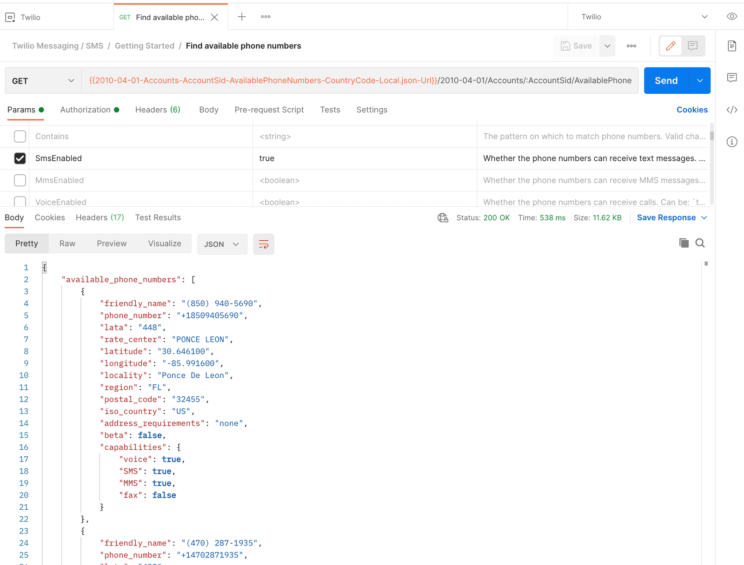Viewport: 744px width, 565px height.
Task: Open the request info panel icon
Action: 731,142
